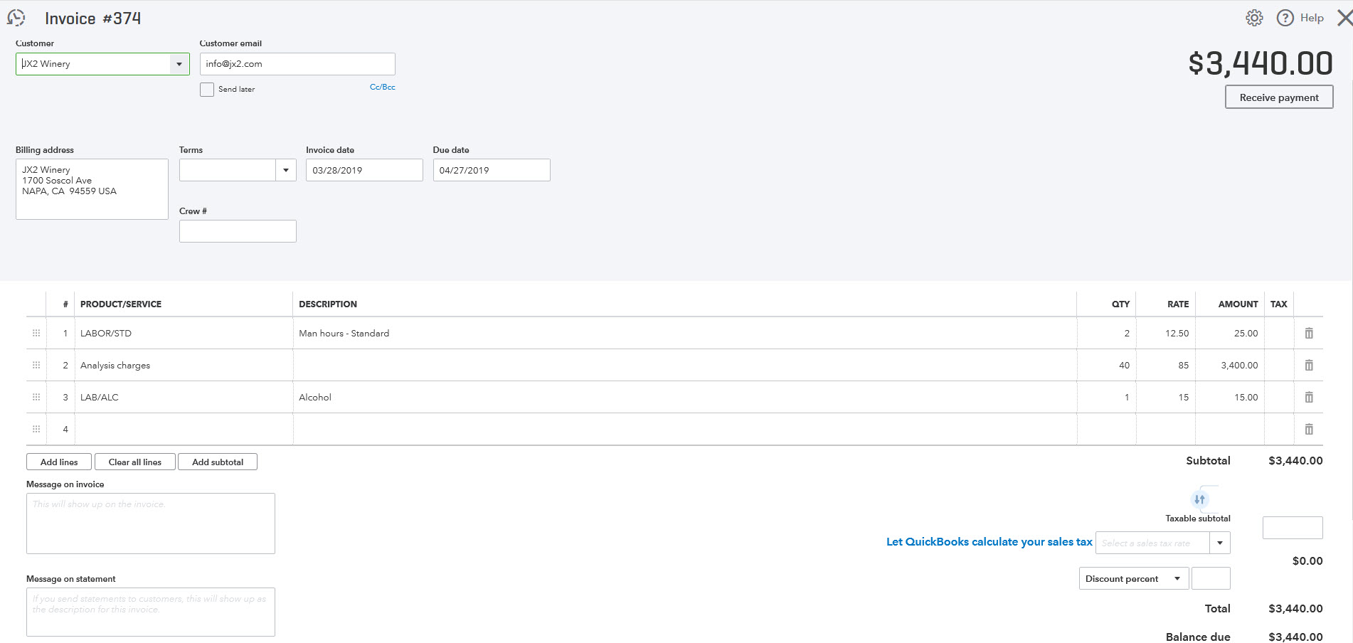Open recent transactions history icon

16,18
